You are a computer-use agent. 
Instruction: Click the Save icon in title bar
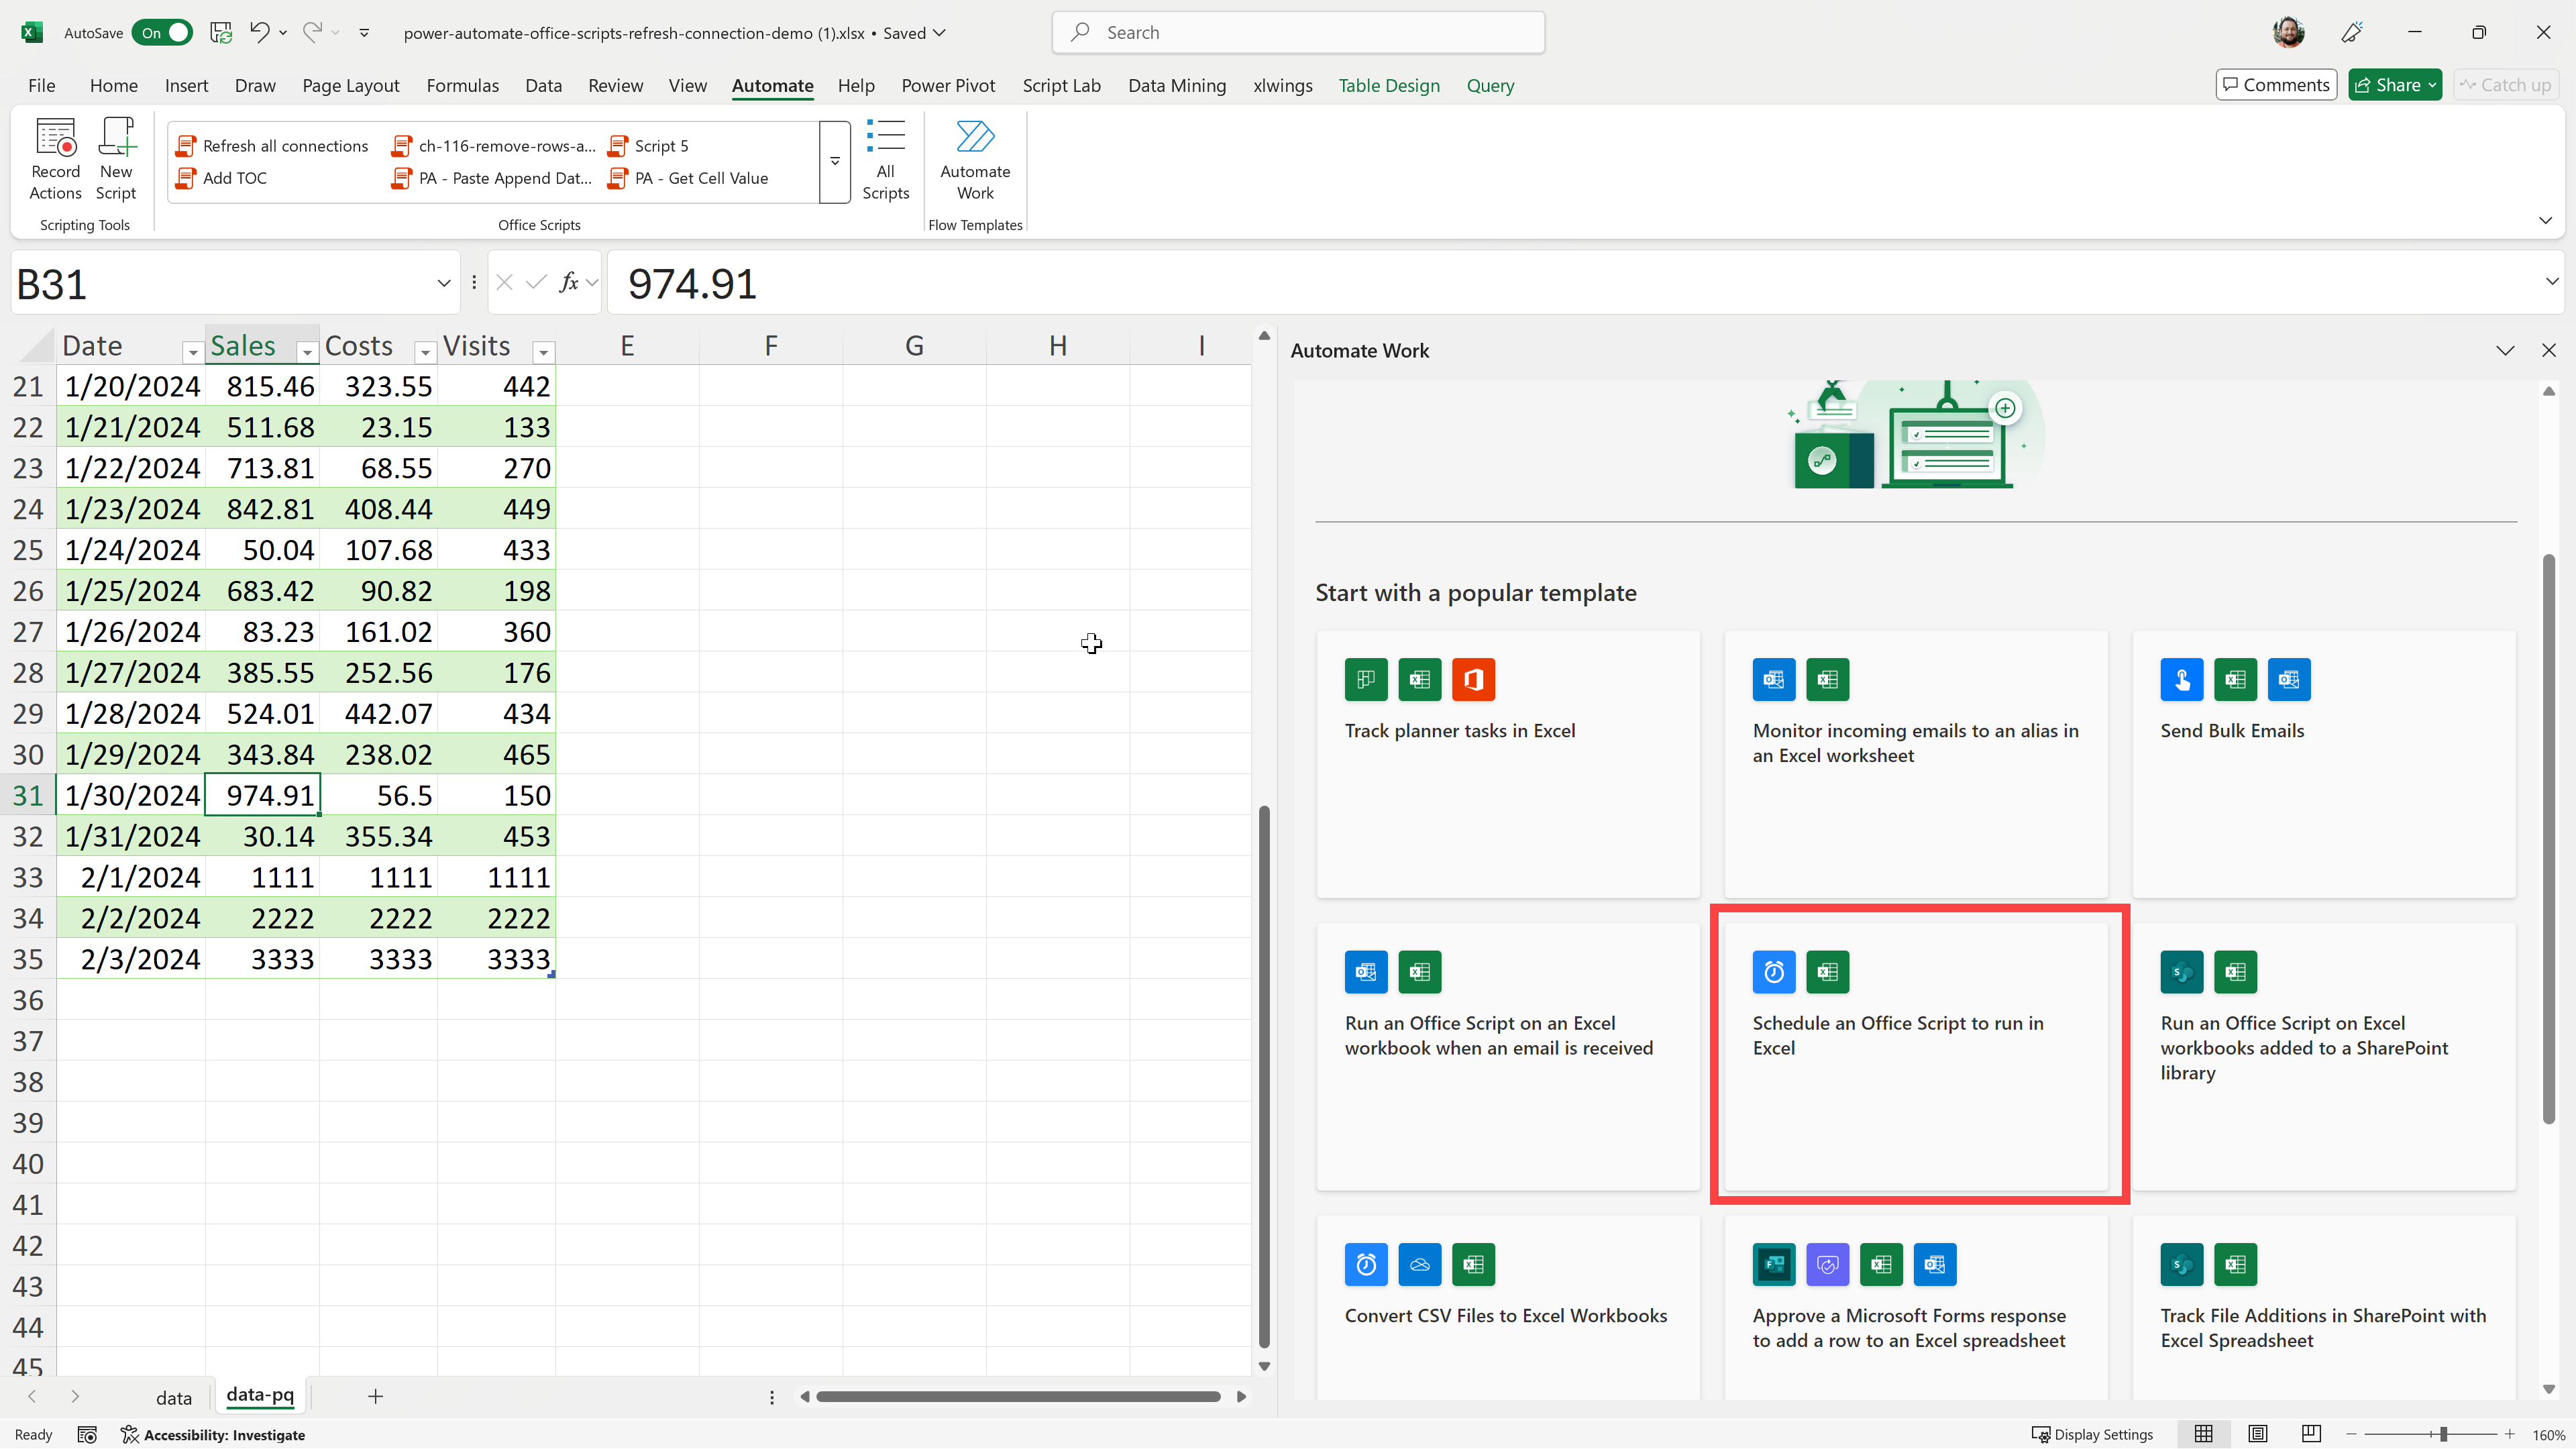[221, 32]
